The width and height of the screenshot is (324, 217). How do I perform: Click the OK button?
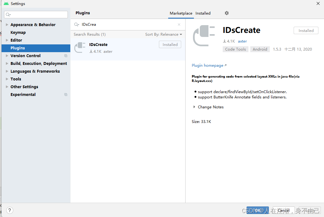pyautogui.click(x=258, y=210)
